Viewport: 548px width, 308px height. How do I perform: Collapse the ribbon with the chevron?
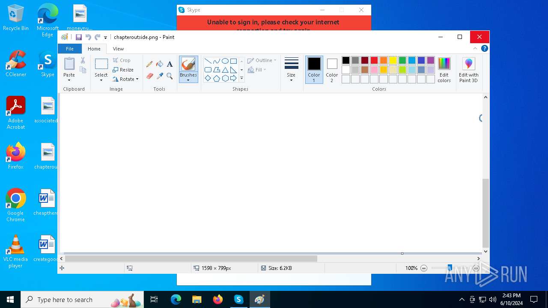[475, 48]
